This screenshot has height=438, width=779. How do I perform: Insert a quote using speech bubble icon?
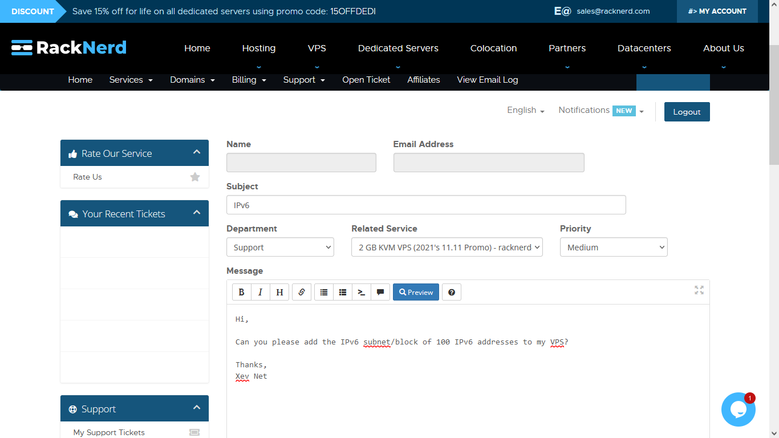click(380, 292)
